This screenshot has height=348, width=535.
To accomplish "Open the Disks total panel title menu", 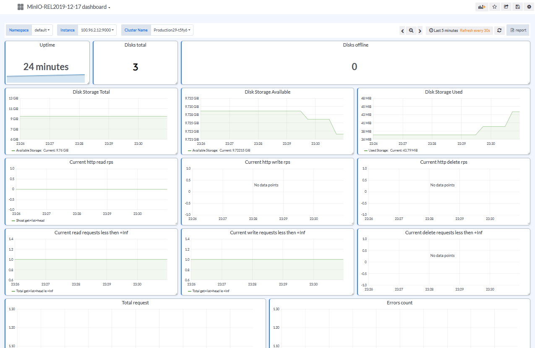I will pyautogui.click(x=136, y=45).
